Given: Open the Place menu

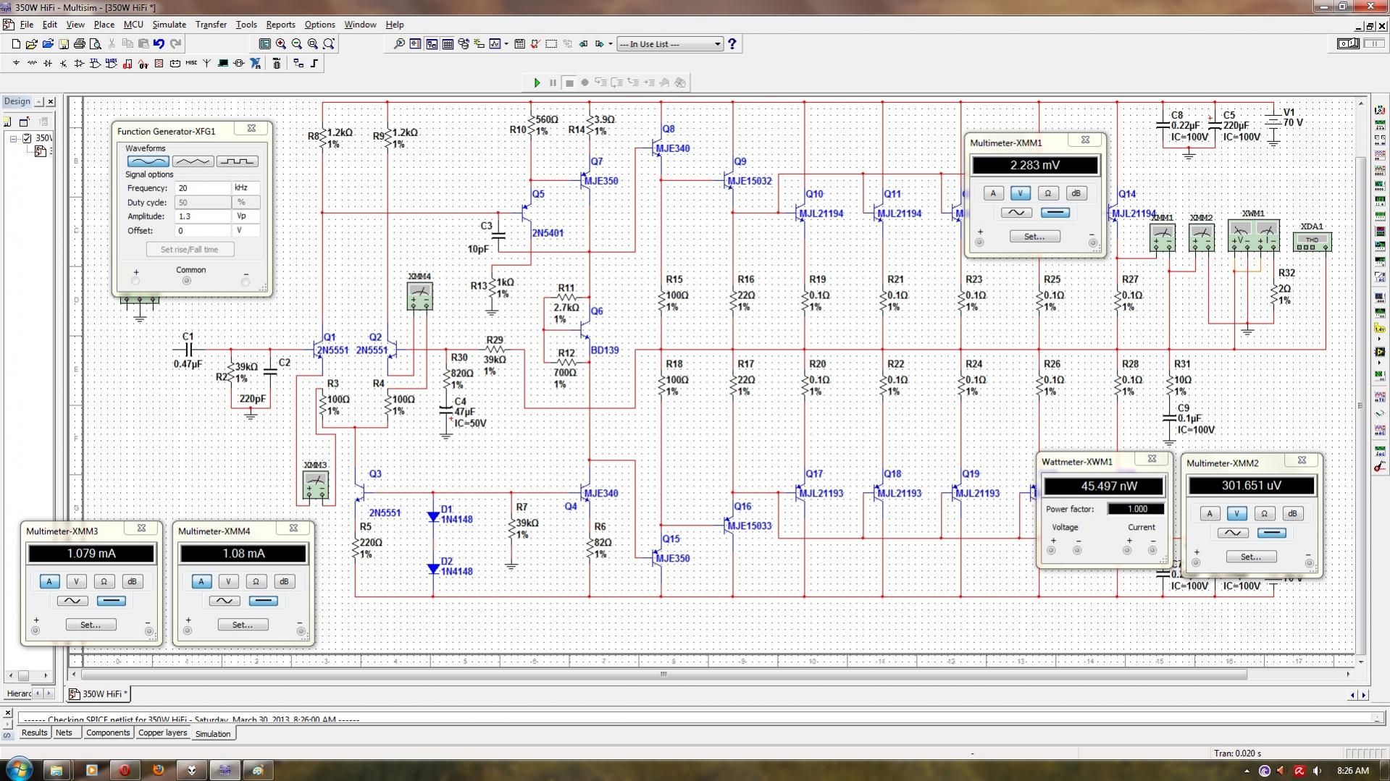Looking at the screenshot, I should [104, 25].
